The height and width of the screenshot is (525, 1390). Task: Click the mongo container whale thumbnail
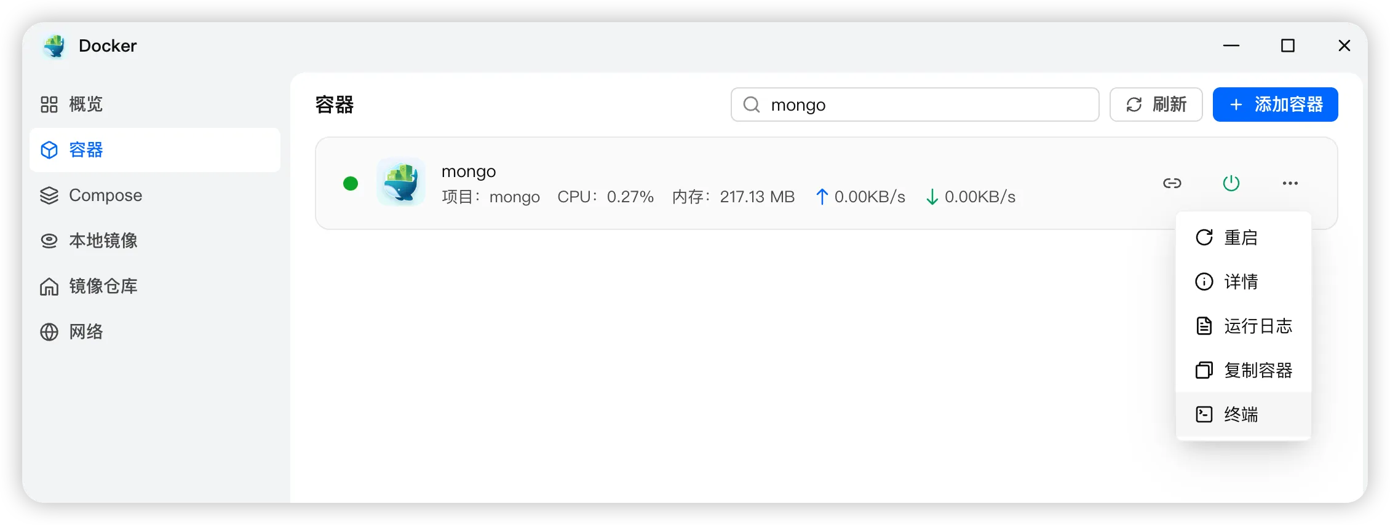[401, 182]
